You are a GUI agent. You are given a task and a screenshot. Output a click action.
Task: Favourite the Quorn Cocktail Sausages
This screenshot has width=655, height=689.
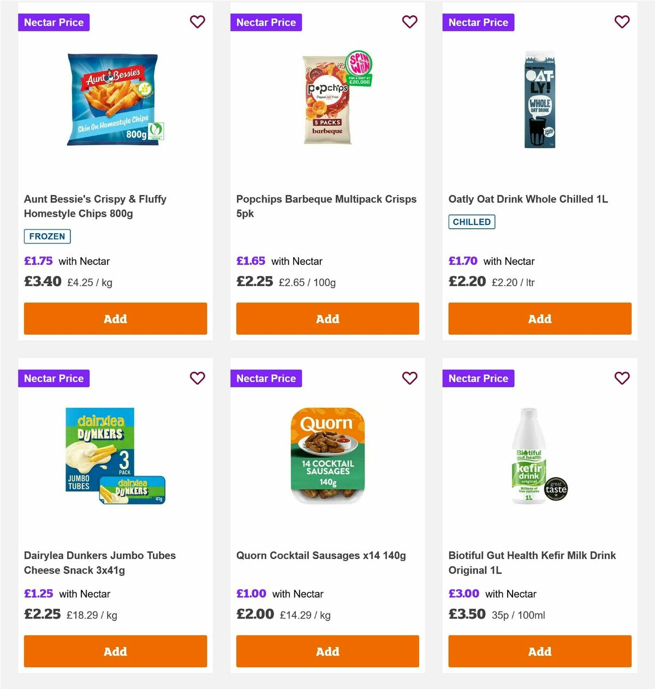pos(410,378)
